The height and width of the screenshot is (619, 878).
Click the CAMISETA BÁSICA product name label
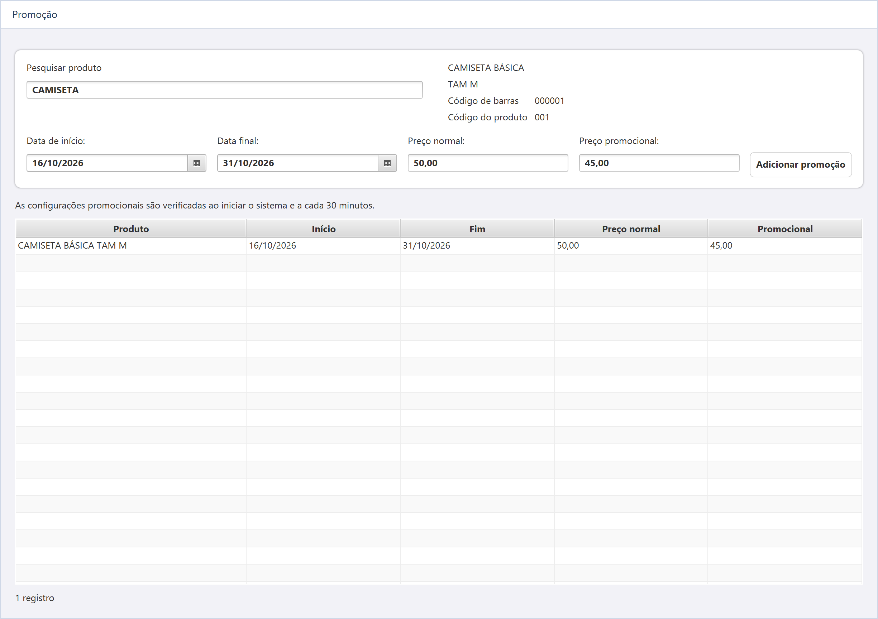[x=486, y=68]
